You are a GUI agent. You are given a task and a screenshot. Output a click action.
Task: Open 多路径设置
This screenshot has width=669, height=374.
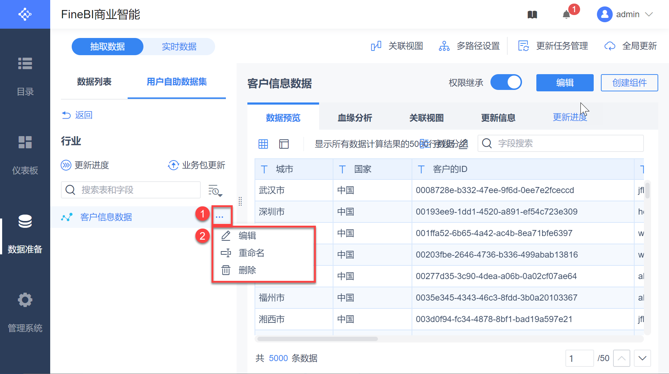click(x=469, y=46)
